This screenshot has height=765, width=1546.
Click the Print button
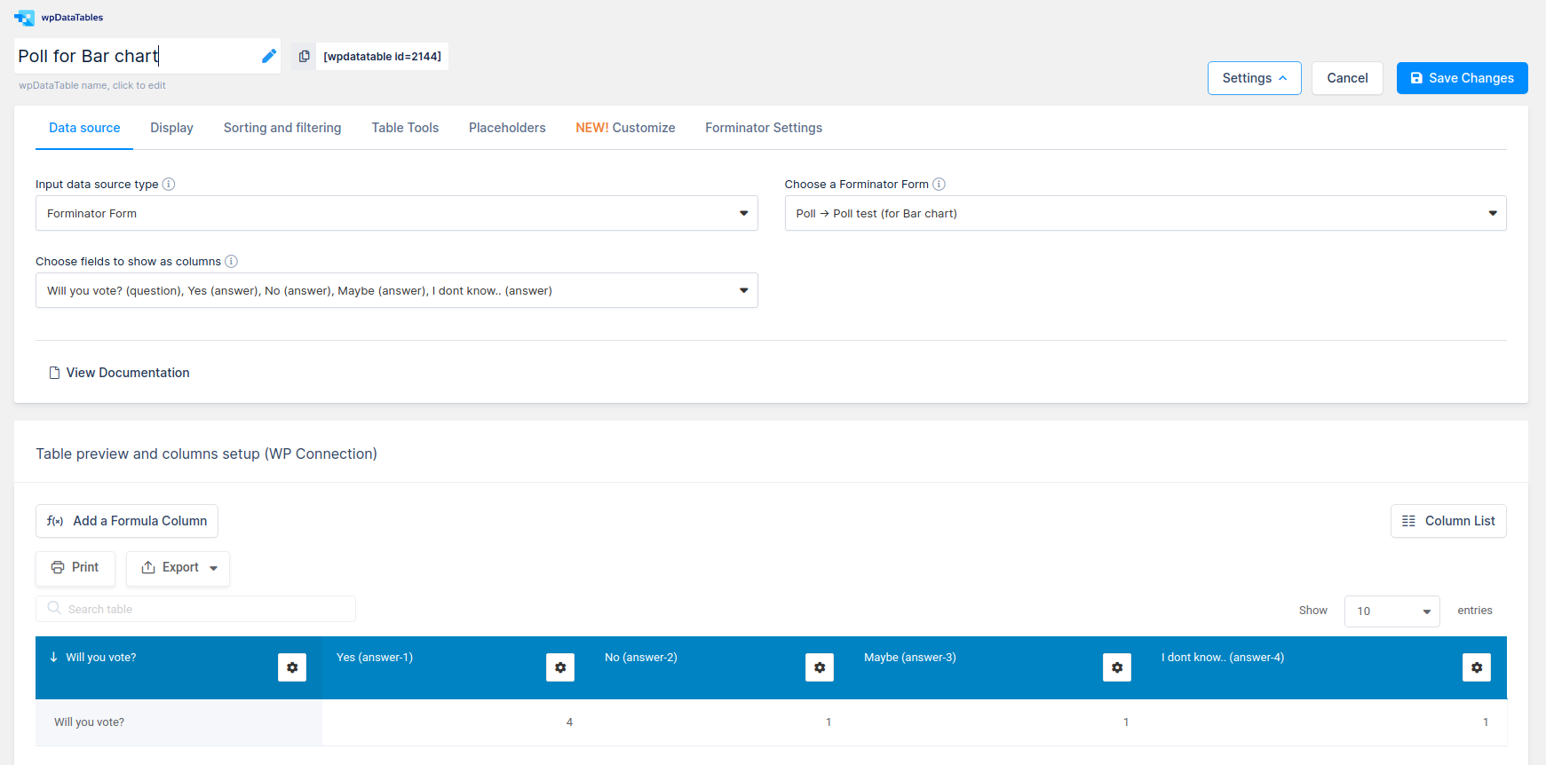click(x=75, y=568)
